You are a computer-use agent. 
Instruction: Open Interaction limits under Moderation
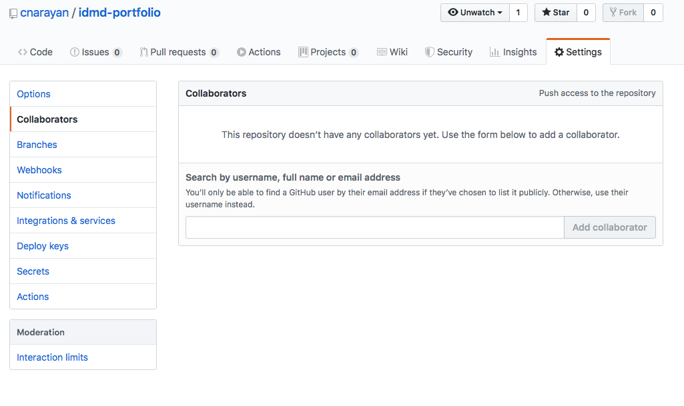83,357
